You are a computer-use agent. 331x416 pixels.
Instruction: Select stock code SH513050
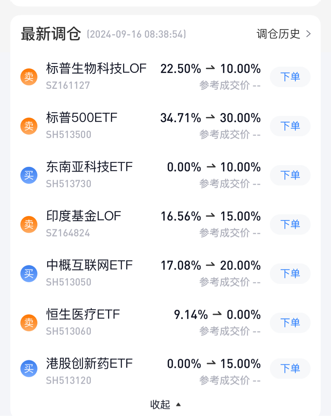pos(69,282)
